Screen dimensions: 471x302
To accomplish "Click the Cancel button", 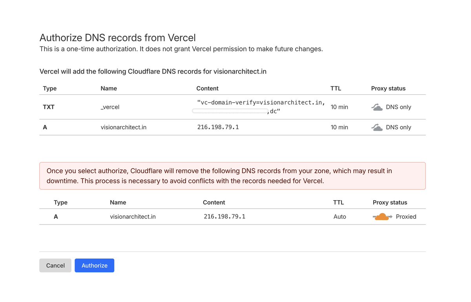I will [55, 265].
